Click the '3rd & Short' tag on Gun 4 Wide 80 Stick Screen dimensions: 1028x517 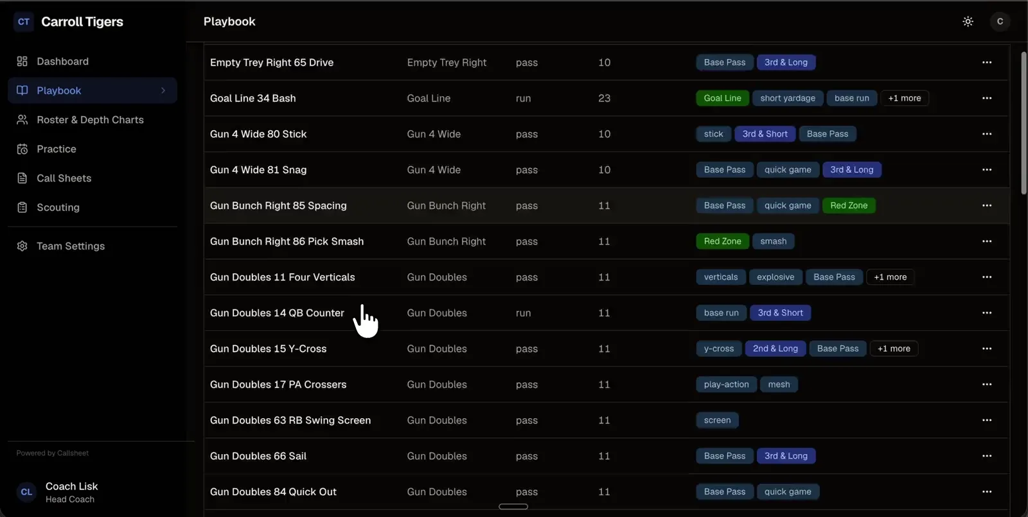(765, 134)
